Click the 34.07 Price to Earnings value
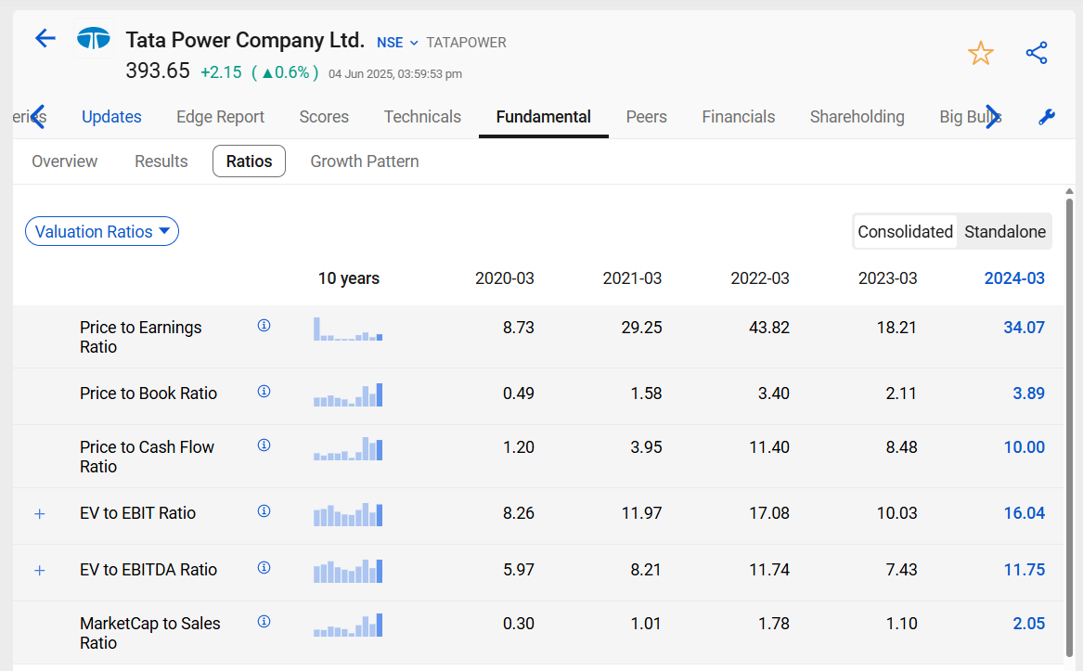1083x671 pixels. pos(1024,328)
